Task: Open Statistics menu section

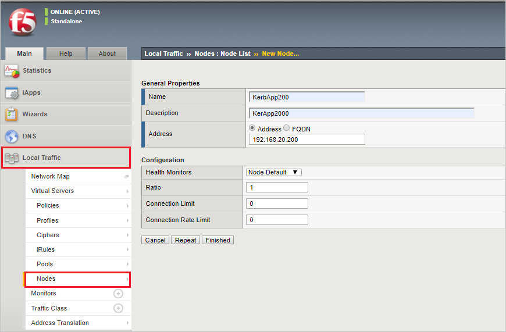Action: [66, 71]
